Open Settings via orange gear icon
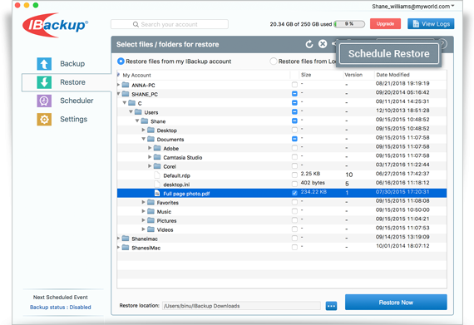The width and height of the screenshot is (474, 325). click(44, 120)
